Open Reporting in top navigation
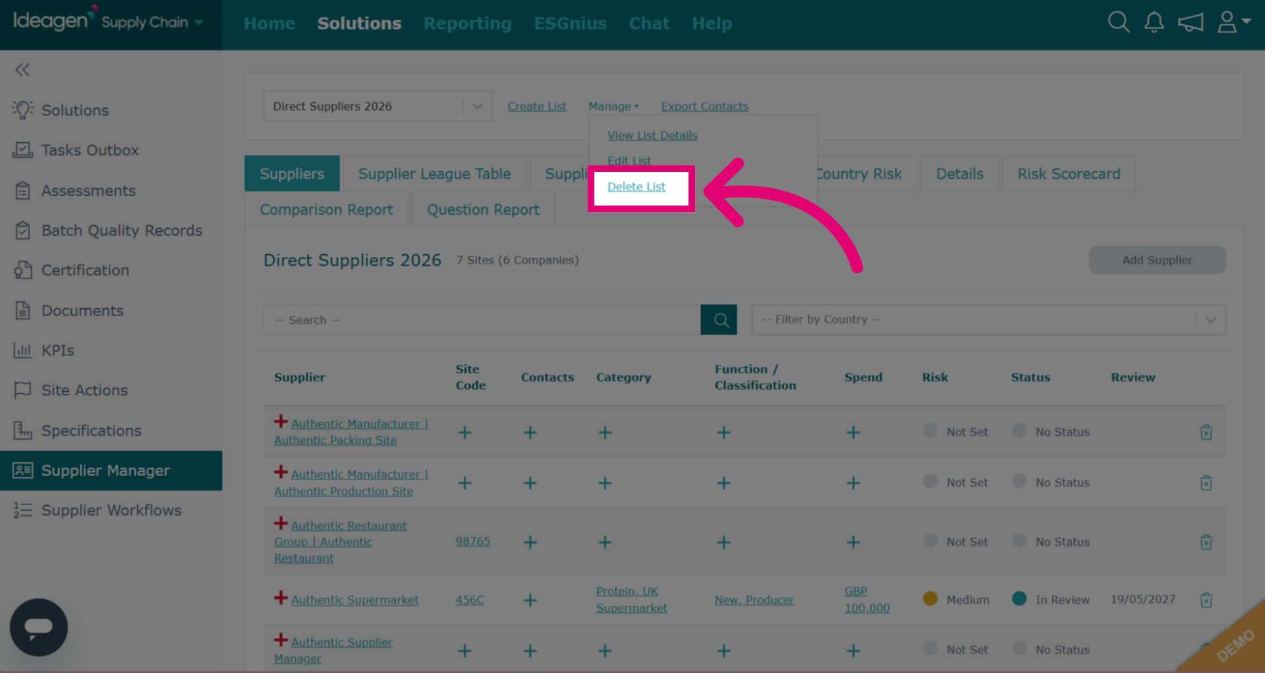1265x673 pixels. pos(467,23)
